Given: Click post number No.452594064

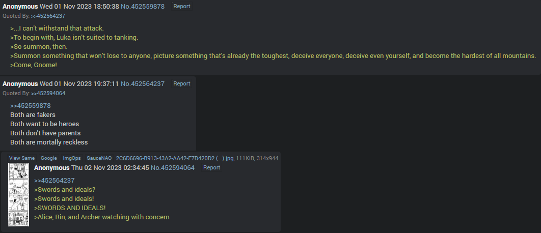Looking at the screenshot, I should tap(173, 167).
